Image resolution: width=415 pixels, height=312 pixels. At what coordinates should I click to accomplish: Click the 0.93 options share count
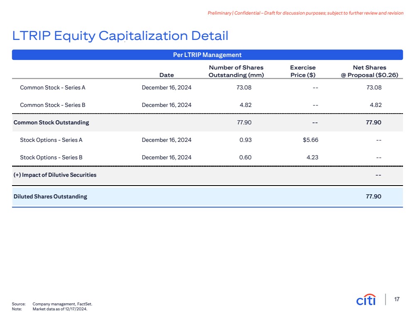(246, 140)
